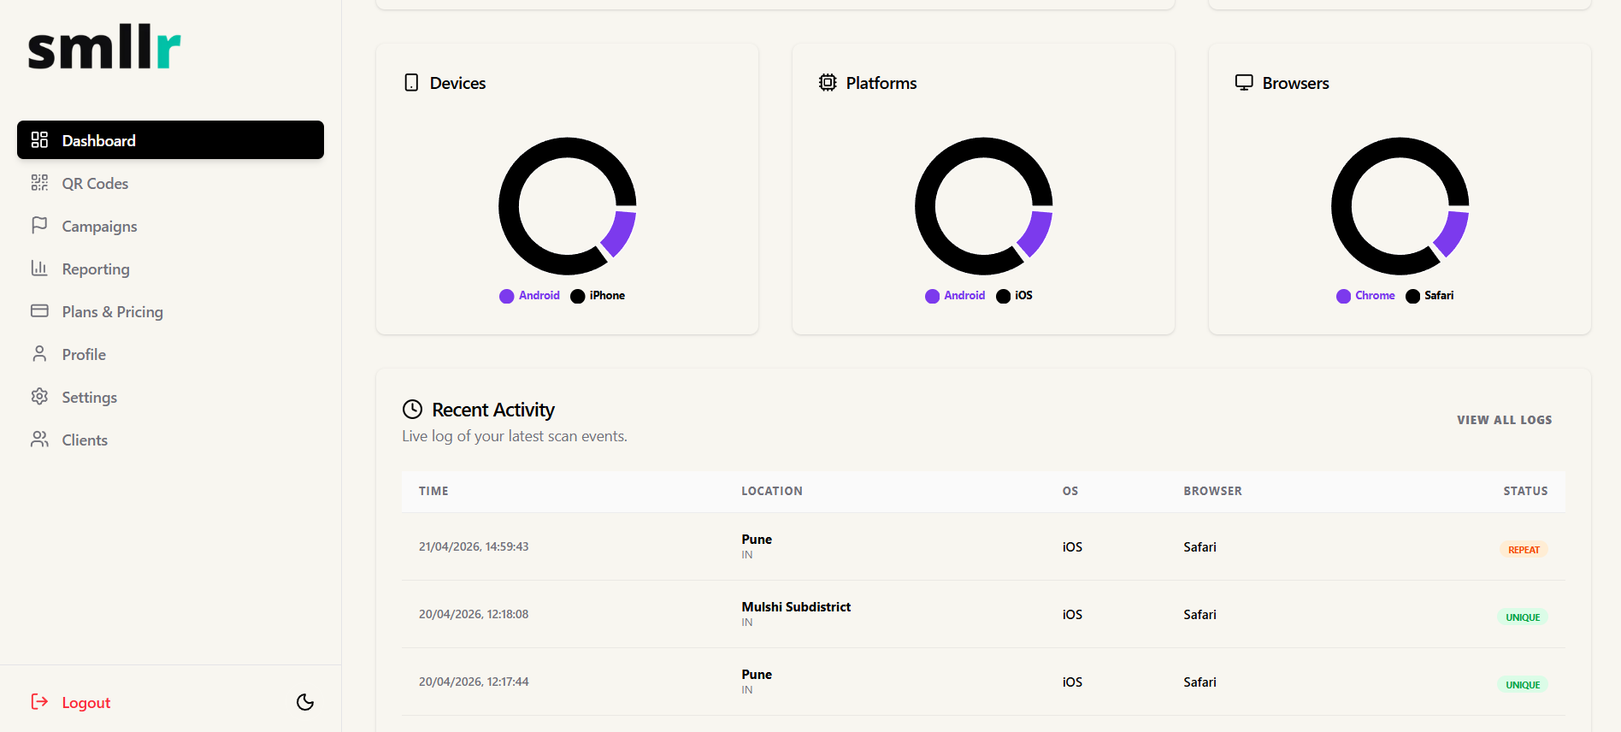This screenshot has height=732, width=1621.
Task: Click Pune location in 14:59:43 row
Action: (757, 539)
